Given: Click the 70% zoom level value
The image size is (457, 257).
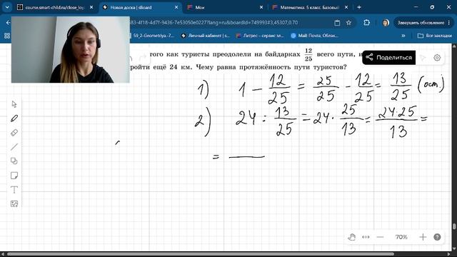Looking at the screenshot, I should 401,237.
